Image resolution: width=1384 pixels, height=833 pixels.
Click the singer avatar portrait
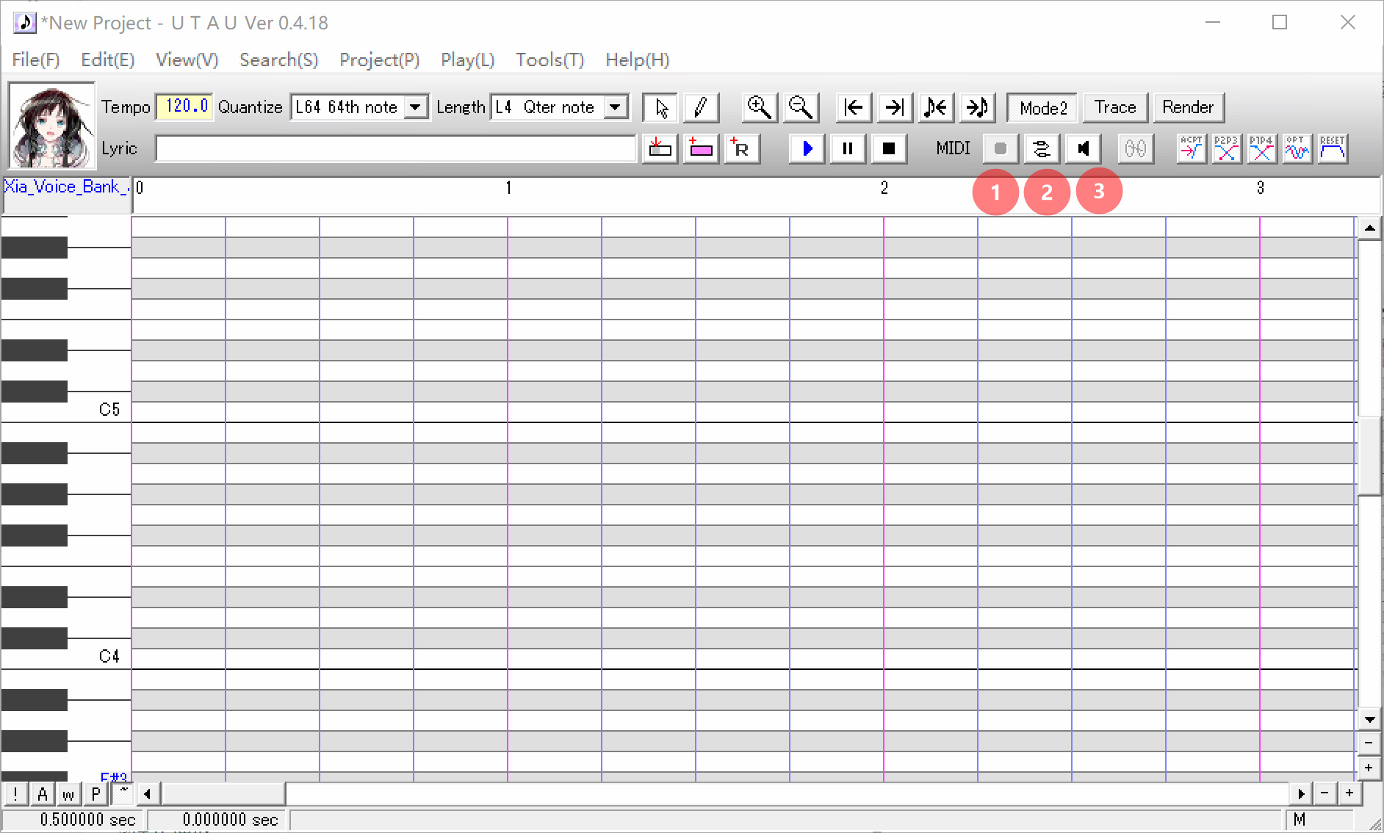(x=51, y=125)
